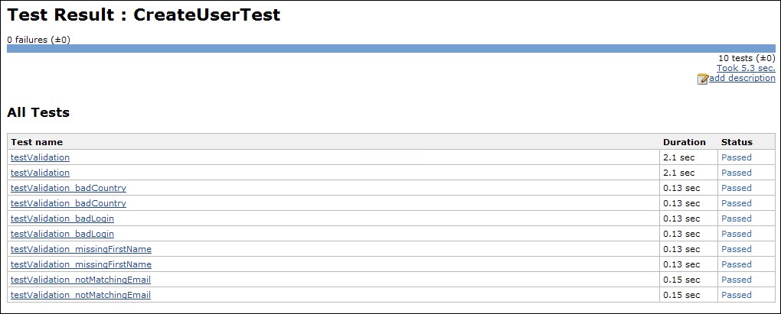Select the second testValidation_badLogin link
The width and height of the screenshot is (781, 314).
pos(62,234)
